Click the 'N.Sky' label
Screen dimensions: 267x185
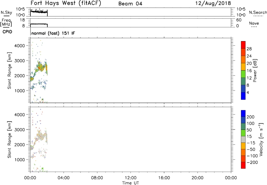[6, 13]
